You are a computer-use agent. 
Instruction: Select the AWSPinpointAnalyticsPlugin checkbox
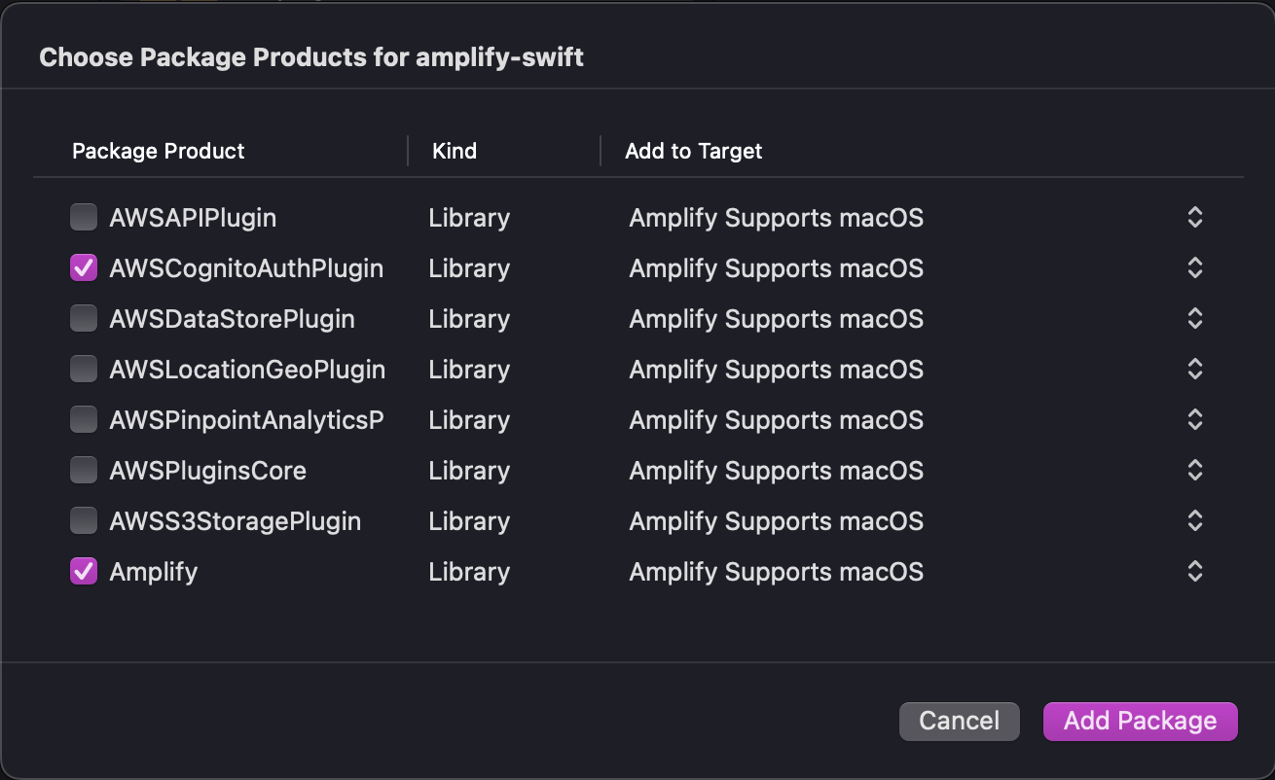84,420
